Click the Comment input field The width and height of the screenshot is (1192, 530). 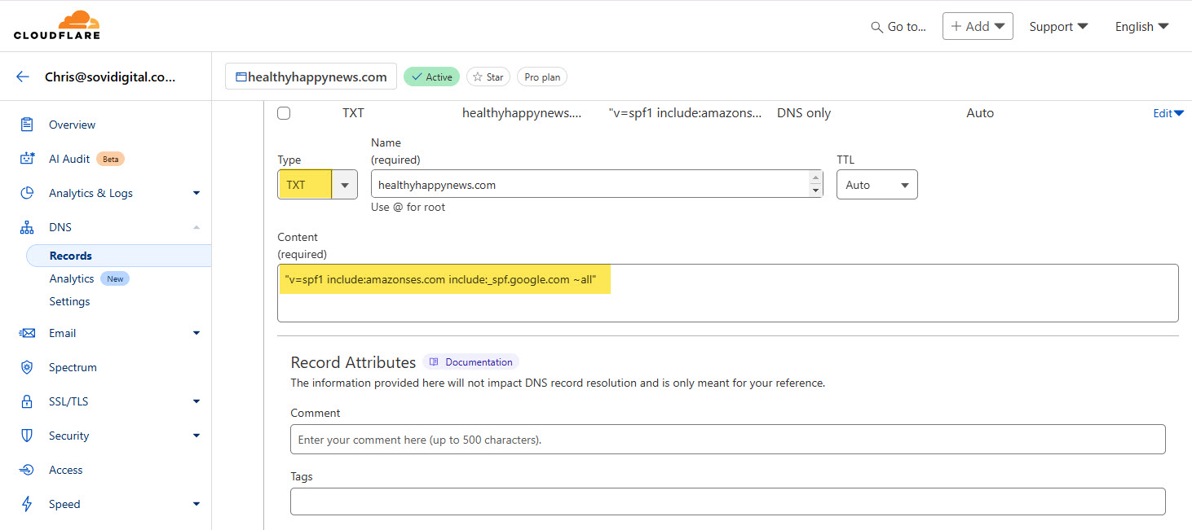(728, 439)
